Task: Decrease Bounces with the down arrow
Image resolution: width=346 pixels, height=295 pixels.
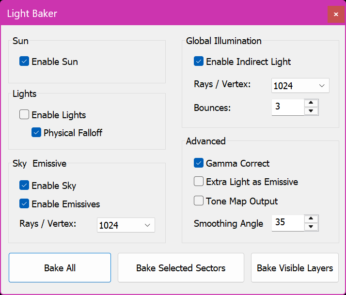Action: tap(311, 111)
